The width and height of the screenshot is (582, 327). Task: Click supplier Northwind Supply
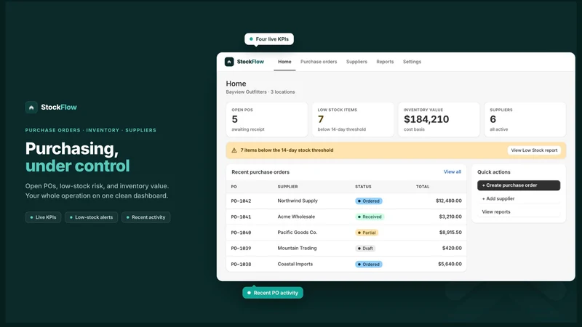(x=298, y=201)
